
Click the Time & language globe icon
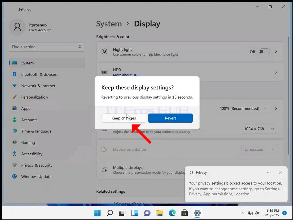click(14, 131)
